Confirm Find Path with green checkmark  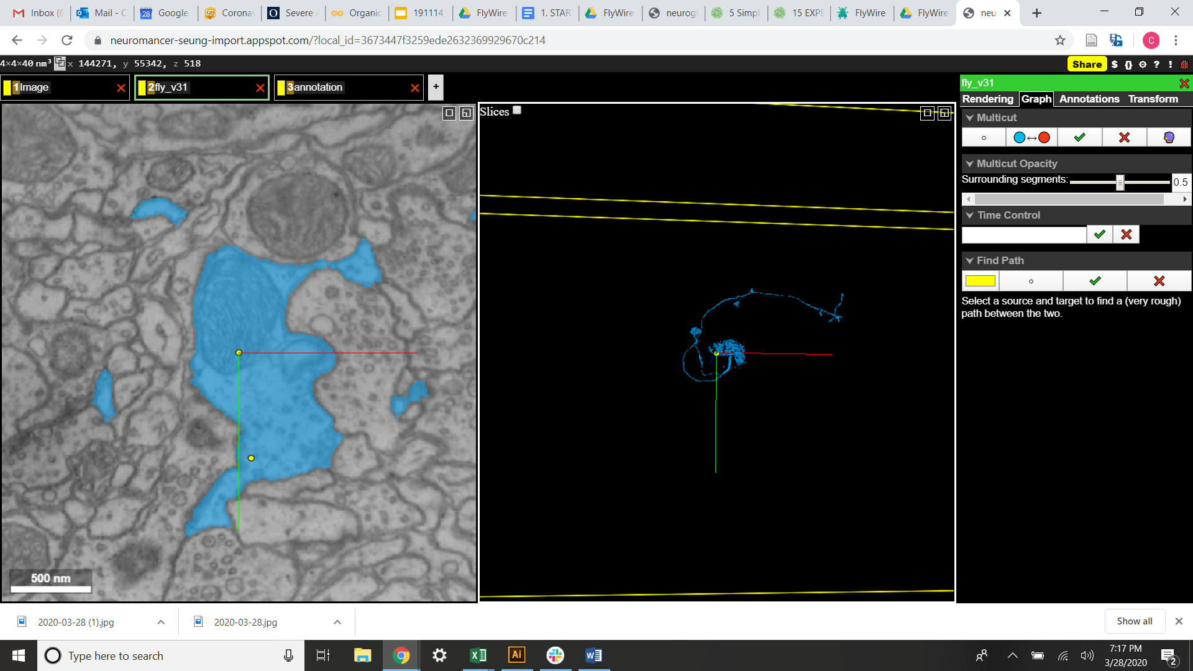click(x=1095, y=281)
